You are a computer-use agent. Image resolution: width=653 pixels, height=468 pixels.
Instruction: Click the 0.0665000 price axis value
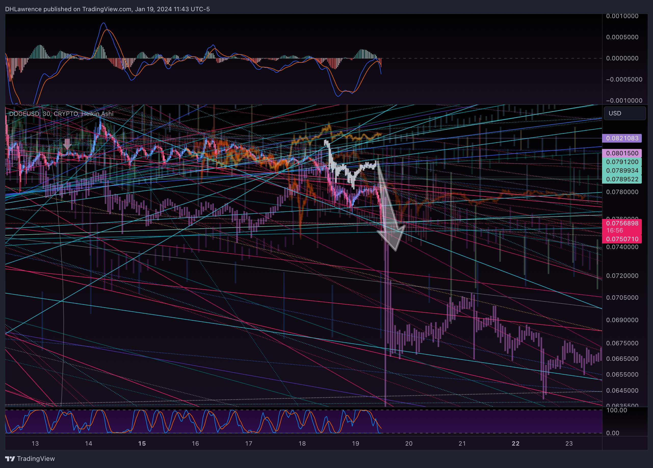[622, 359]
